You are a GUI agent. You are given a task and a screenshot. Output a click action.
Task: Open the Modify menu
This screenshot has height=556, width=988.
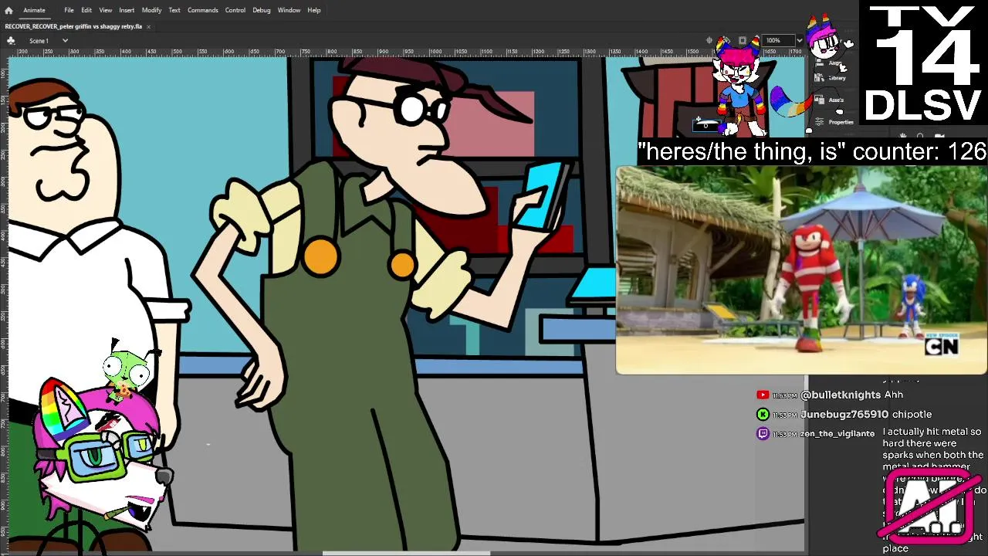click(x=151, y=10)
